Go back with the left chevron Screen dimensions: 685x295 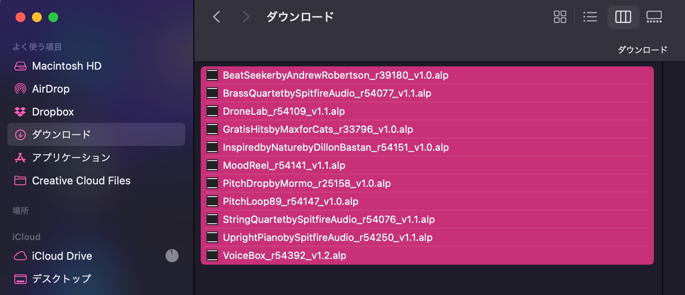tap(217, 17)
